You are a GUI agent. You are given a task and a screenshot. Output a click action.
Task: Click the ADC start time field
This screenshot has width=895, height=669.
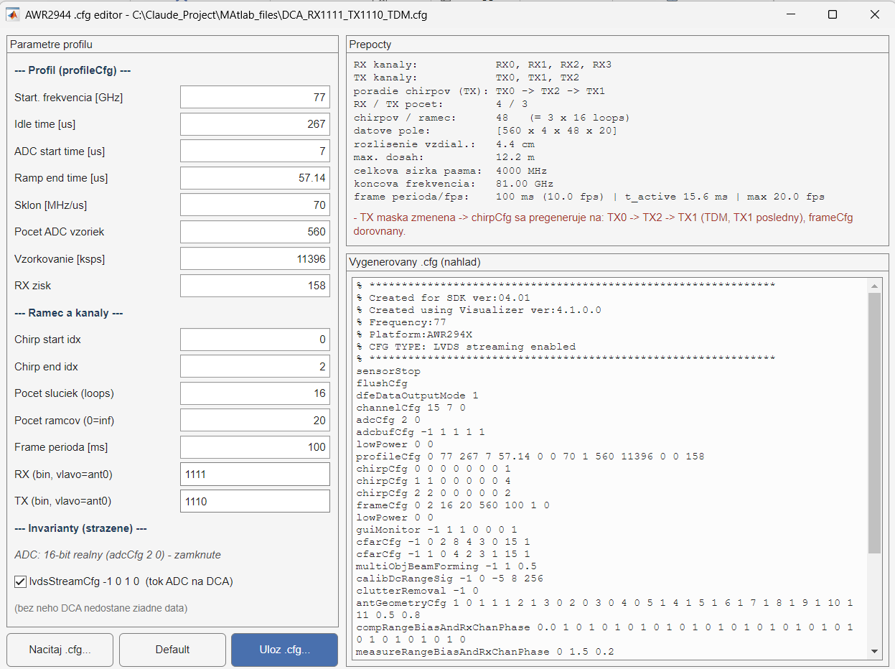pyautogui.click(x=255, y=151)
